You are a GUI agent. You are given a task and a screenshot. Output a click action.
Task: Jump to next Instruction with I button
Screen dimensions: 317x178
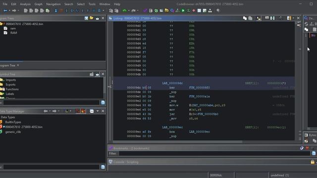click(x=66, y=10)
